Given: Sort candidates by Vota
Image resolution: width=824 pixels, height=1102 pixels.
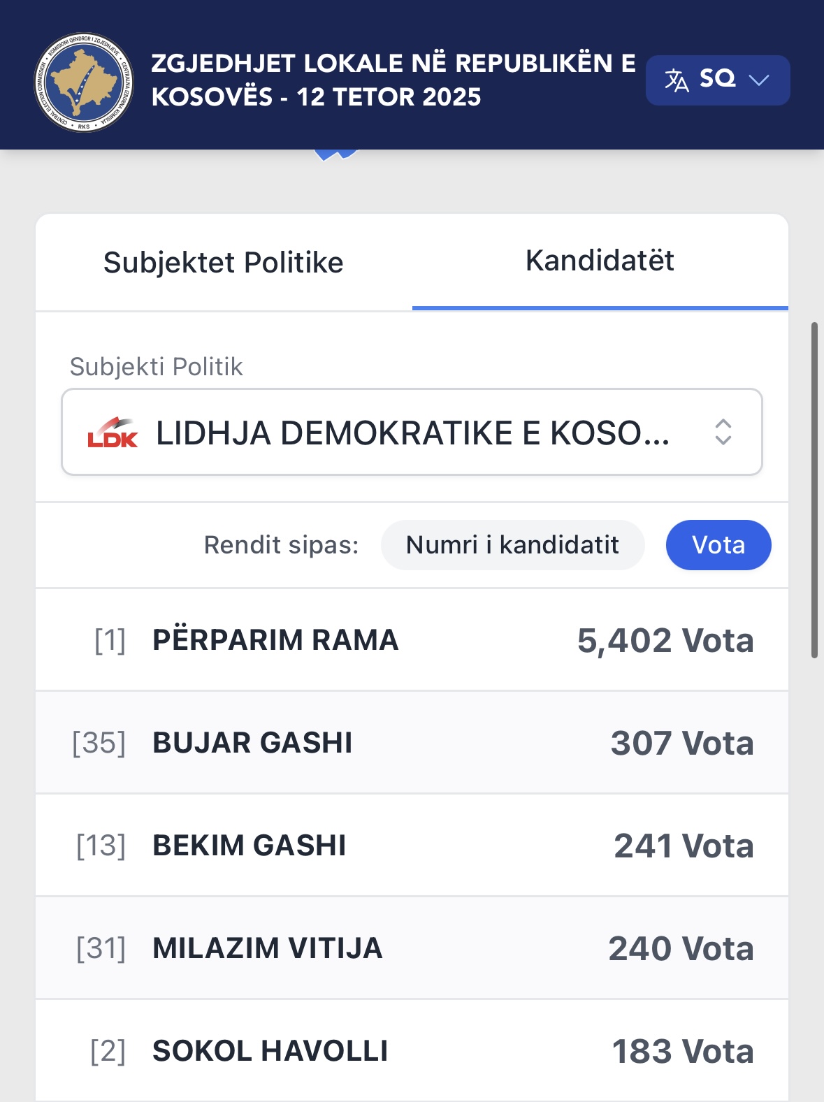Looking at the screenshot, I should 718,545.
